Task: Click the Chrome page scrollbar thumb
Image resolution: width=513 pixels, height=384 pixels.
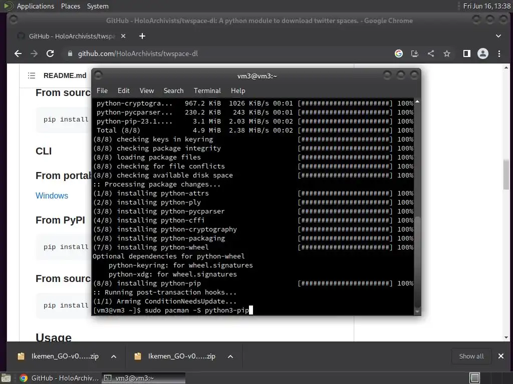Action: (x=506, y=174)
